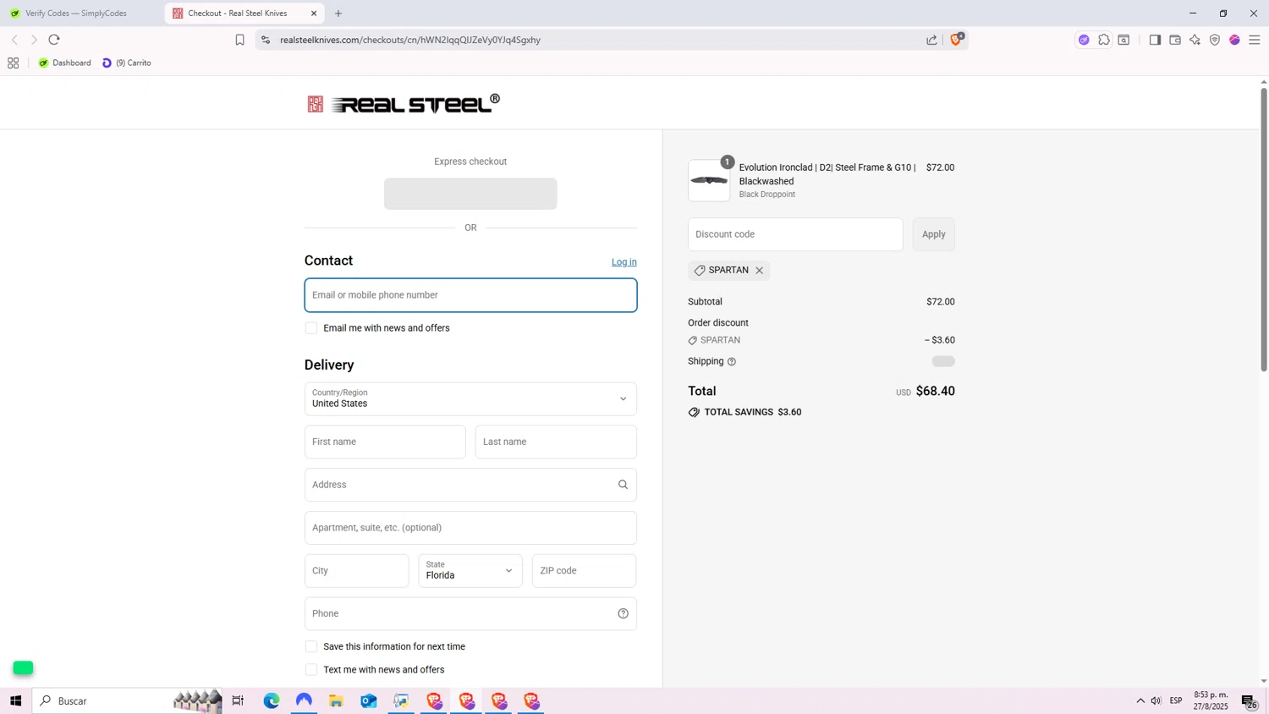Open Leo AI sparkle icon
The image size is (1269, 714).
click(1195, 40)
